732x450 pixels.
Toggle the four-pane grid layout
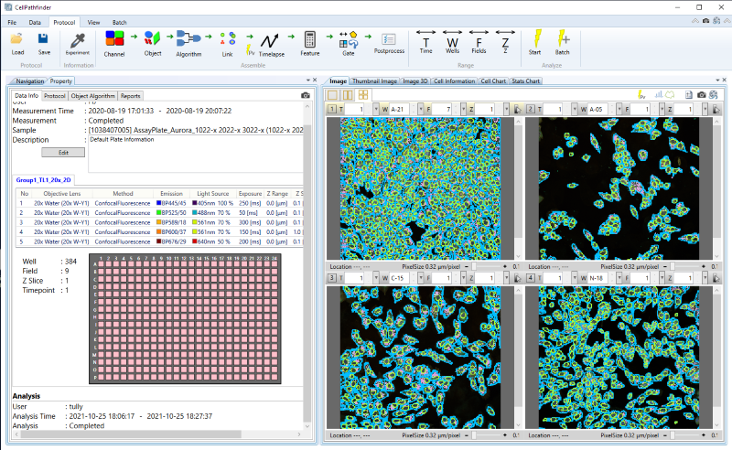pos(363,94)
